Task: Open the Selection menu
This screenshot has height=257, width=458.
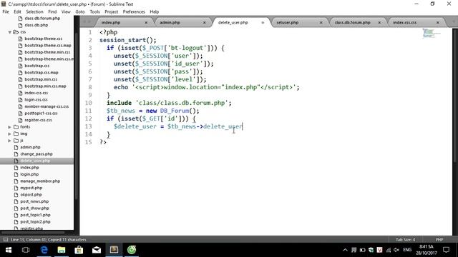Action: click(x=34, y=11)
